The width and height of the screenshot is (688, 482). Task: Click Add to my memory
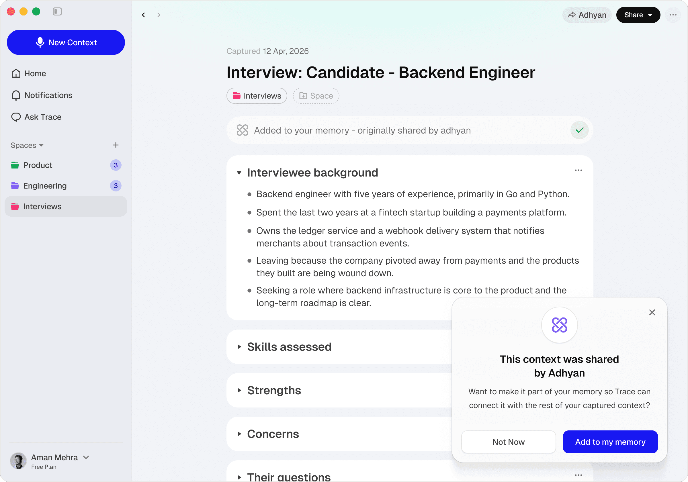click(x=610, y=442)
